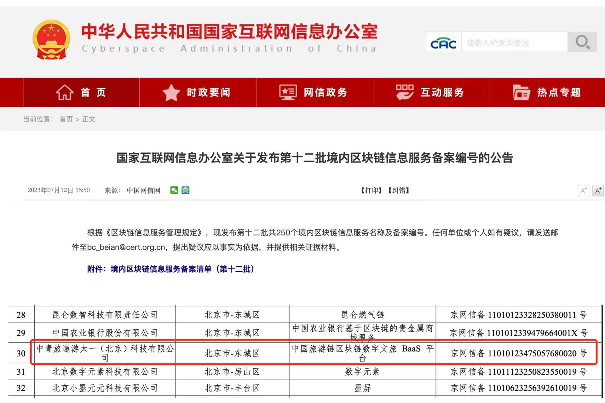Increase font size with A+ icon
Screen dimensions: 605x403
[x=598, y=191]
